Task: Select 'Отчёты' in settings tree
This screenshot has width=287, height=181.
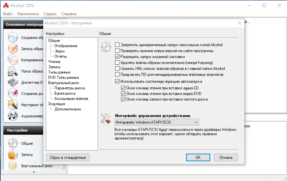Action: [x=61, y=56]
